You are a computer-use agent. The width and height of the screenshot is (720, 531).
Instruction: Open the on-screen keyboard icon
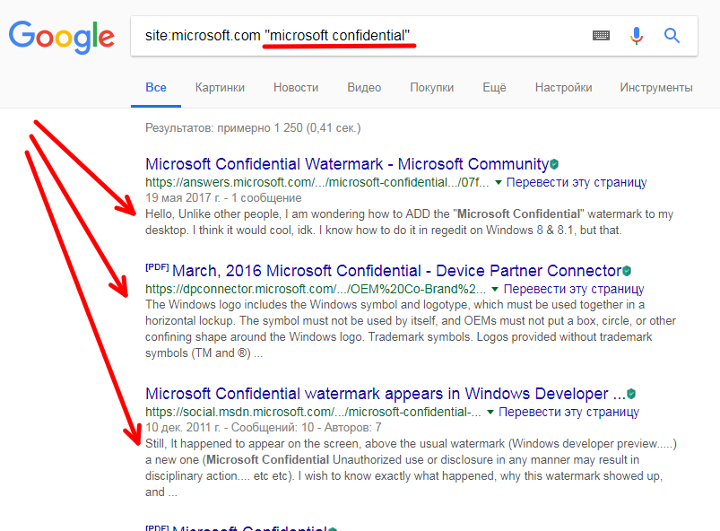click(x=601, y=36)
